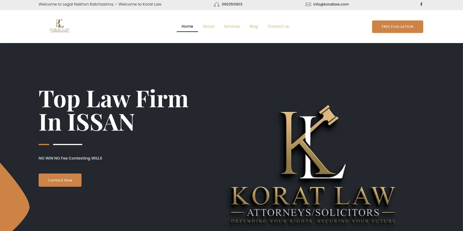Viewport: 463px width, 231px height.
Task: Click the envelope email icon
Action: tap(308, 4)
